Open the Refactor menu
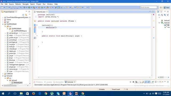The height and width of the screenshot is (96, 171). point(18,4)
